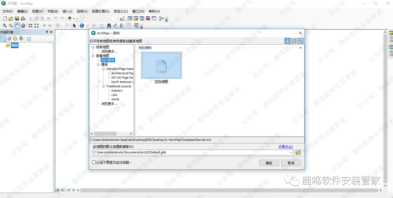
Task: Open the Python window icon
Action: (154, 19)
